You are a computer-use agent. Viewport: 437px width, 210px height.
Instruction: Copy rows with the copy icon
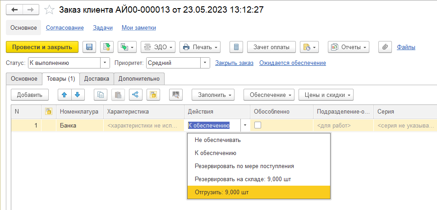click(100, 95)
